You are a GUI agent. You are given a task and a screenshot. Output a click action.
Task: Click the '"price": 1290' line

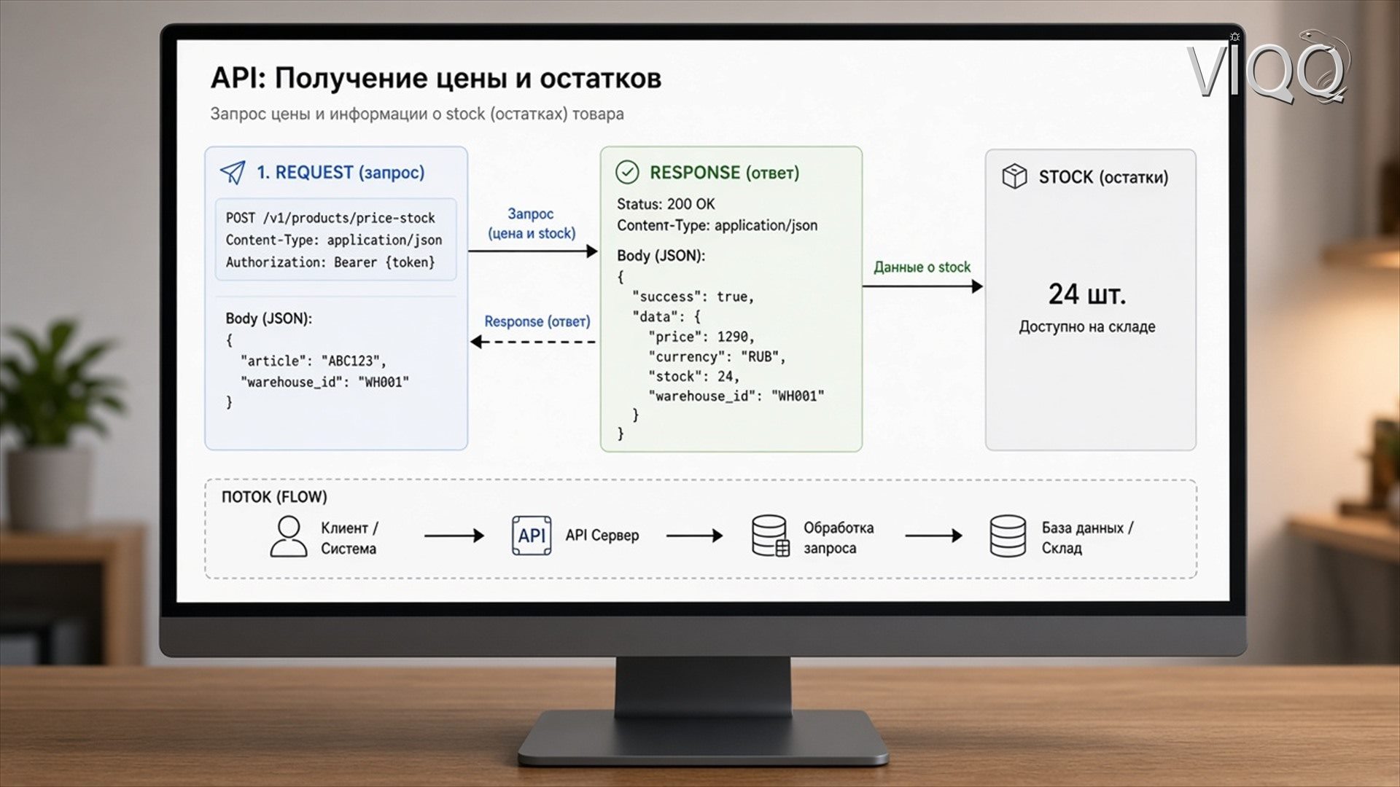701,337
